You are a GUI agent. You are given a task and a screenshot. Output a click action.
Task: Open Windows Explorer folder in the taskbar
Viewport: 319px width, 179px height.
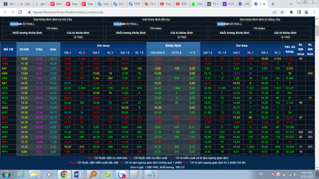click(35, 174)
